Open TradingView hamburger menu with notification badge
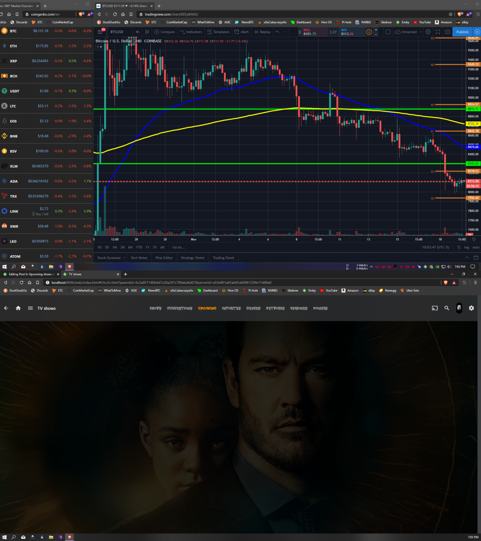Viewport: 481px width, 541px height. point(100,32)
